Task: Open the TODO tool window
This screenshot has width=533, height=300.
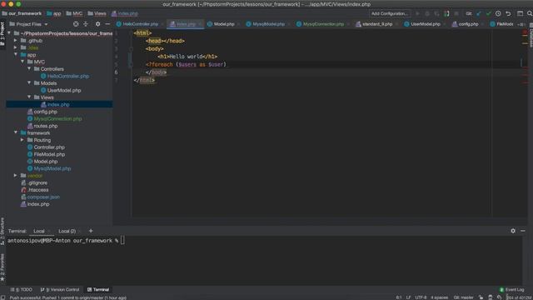Action: point(21,290)
